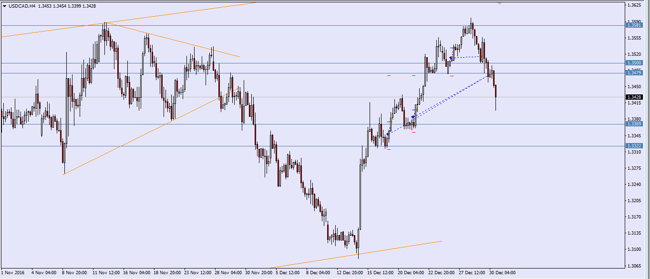Click the 5 Dec 12:00 time label
The image size is (650, 279).
click(288, 273)
